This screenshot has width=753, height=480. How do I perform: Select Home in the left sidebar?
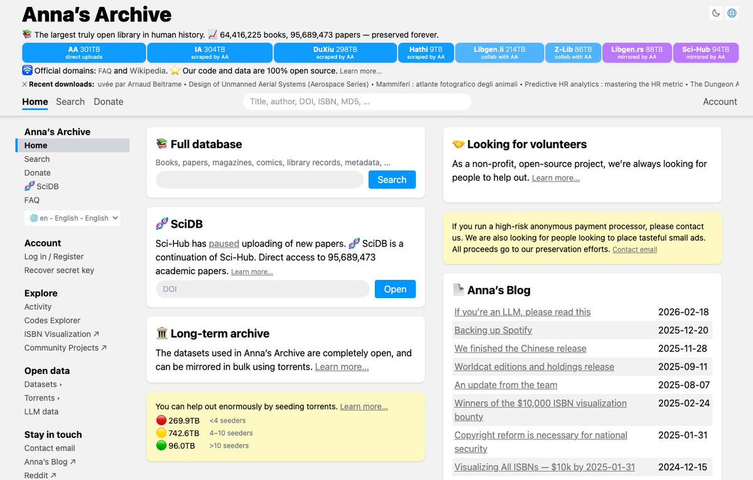(x=72, y=145)
